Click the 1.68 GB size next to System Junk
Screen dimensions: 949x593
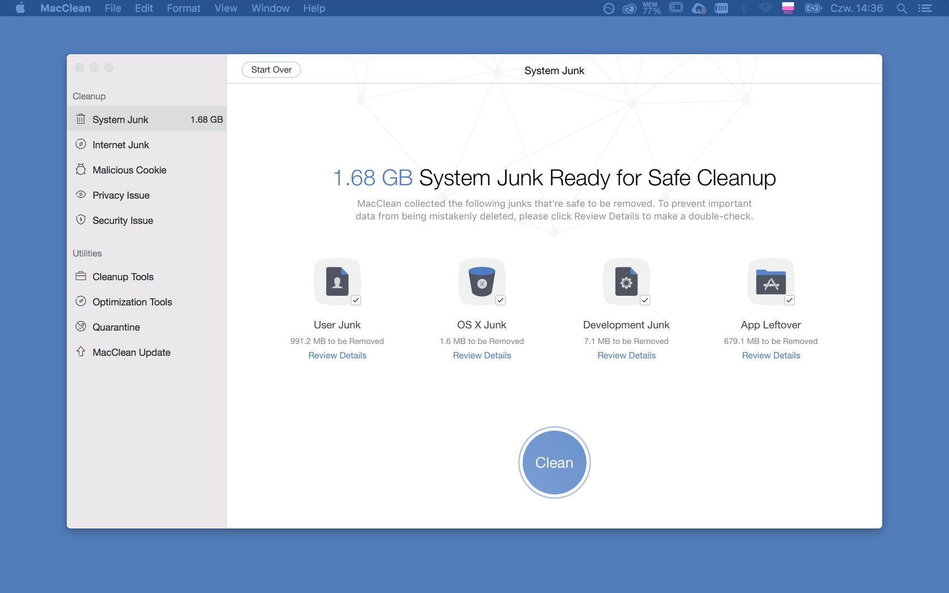click(x=206, y=119)
